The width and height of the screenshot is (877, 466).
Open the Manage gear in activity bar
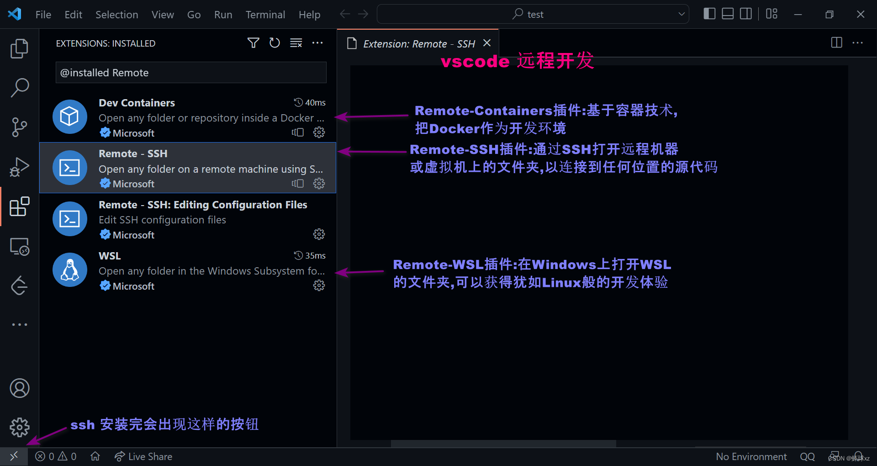19,428
